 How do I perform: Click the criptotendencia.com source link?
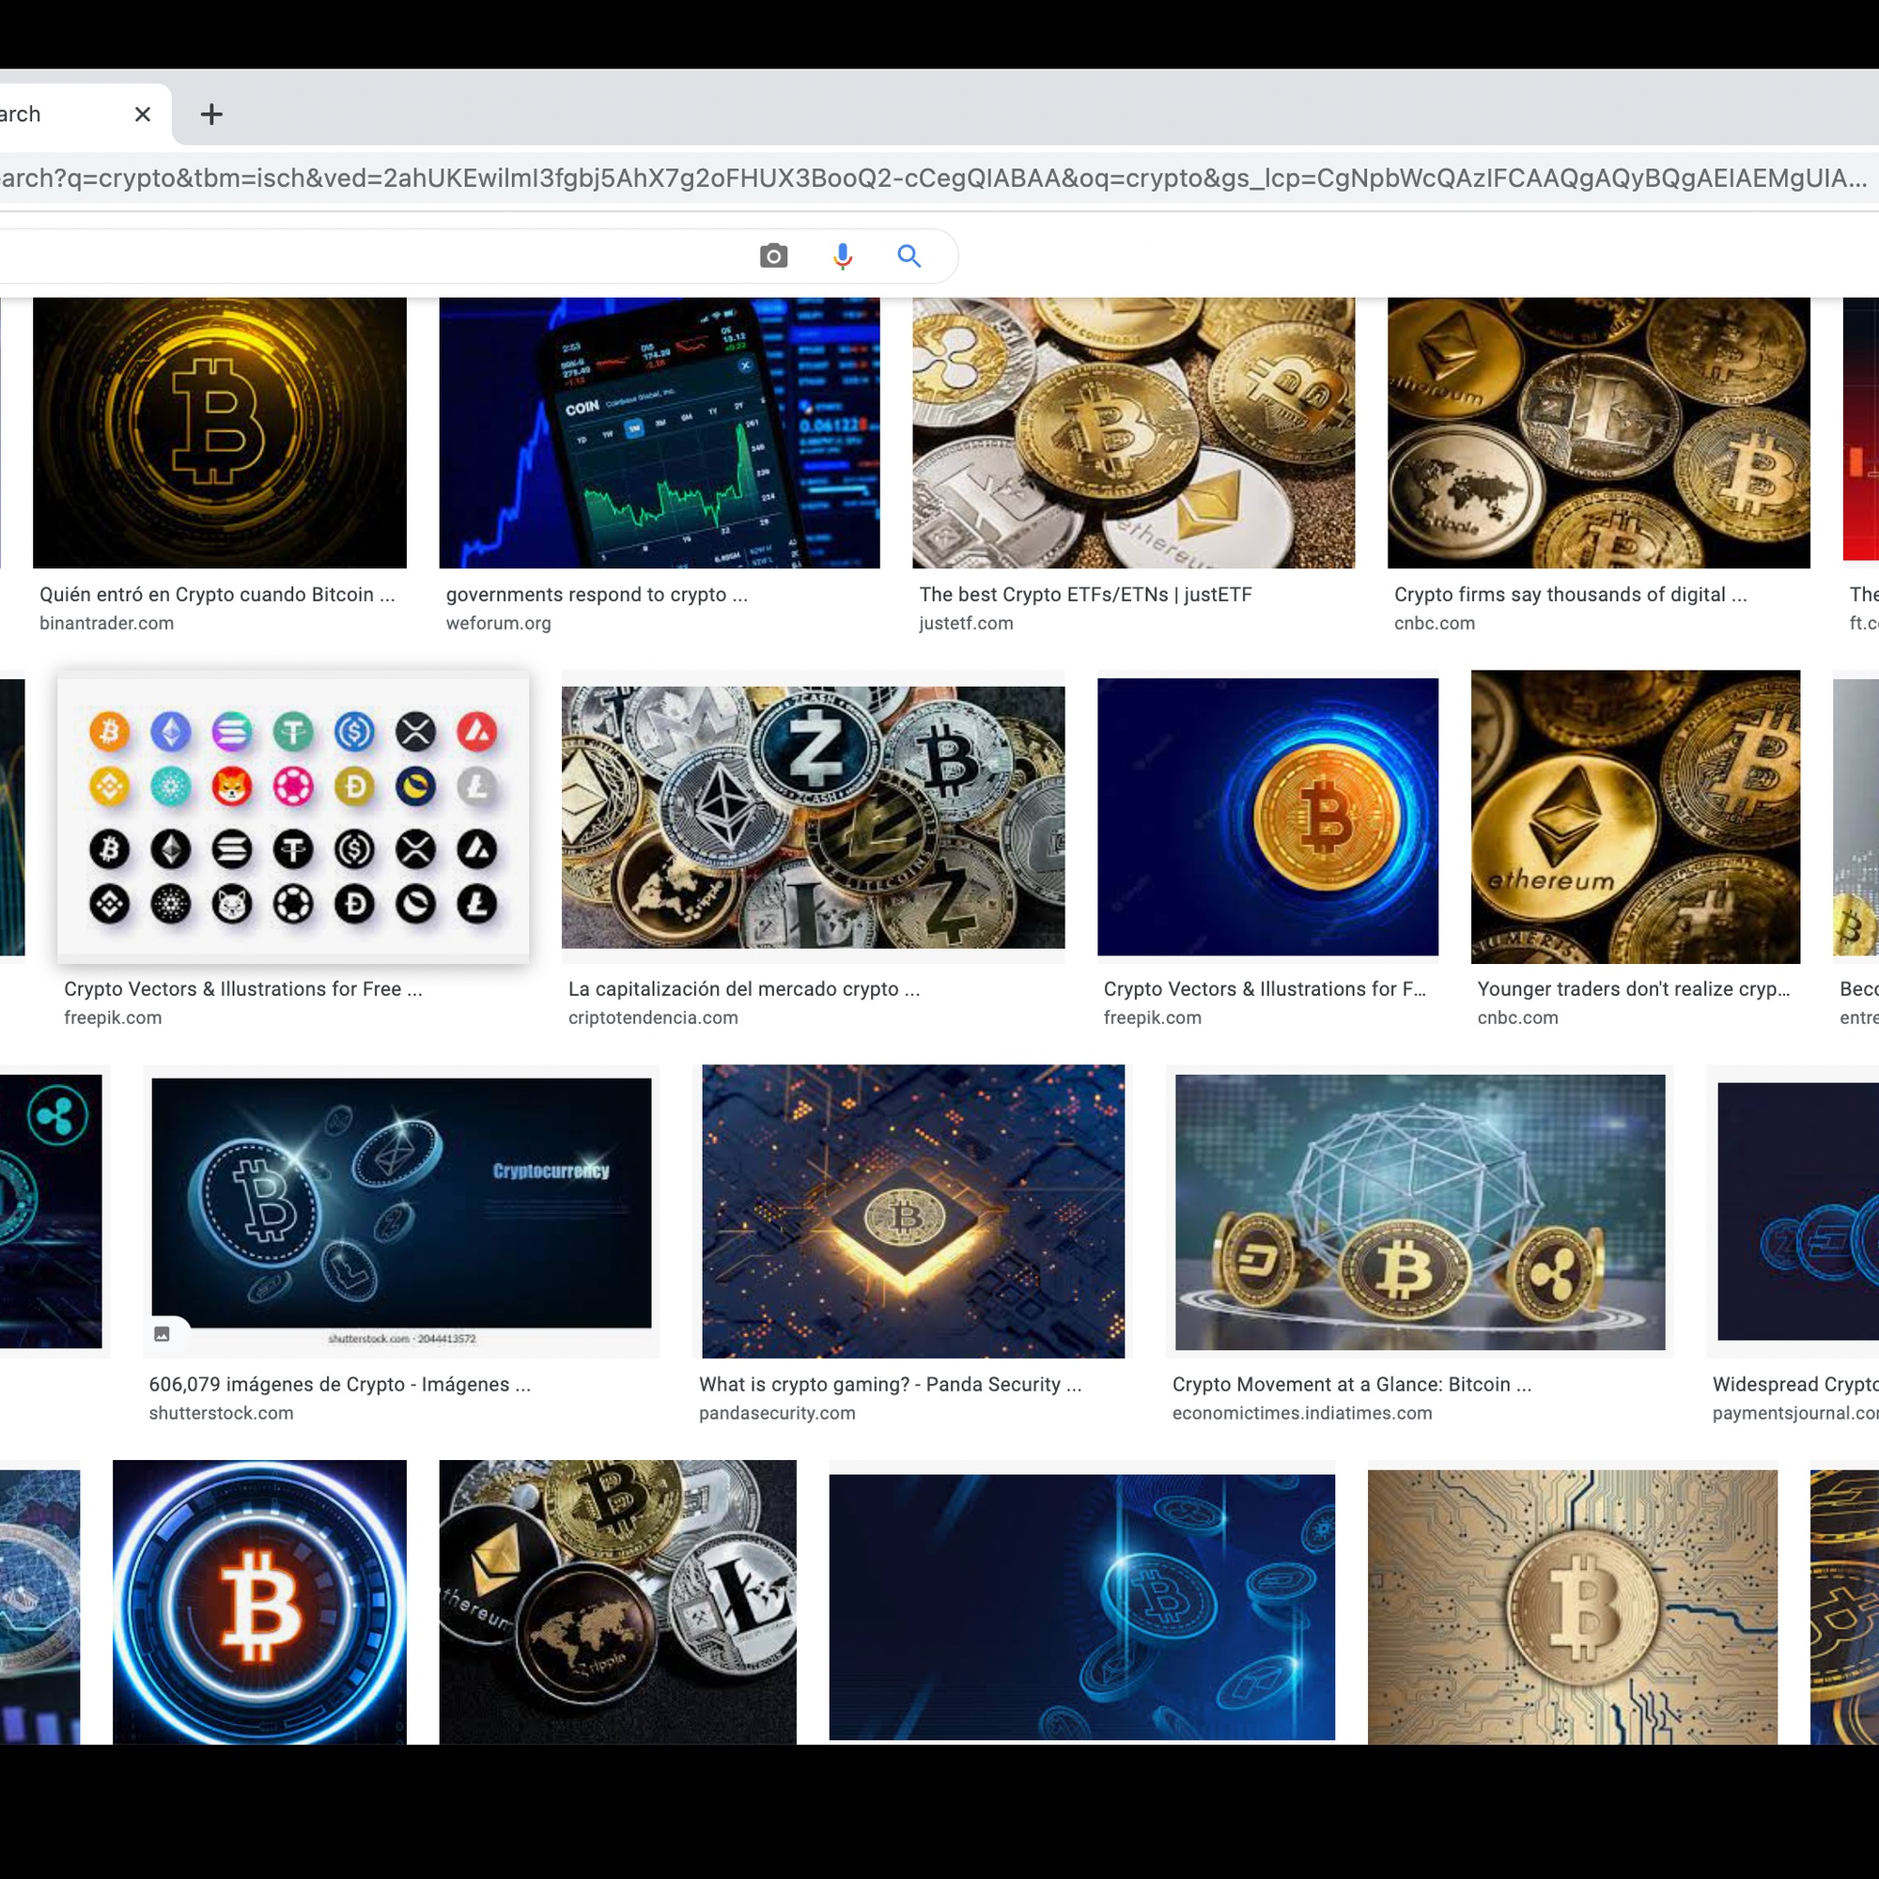pyautogui.click(x=653, y=1018)
